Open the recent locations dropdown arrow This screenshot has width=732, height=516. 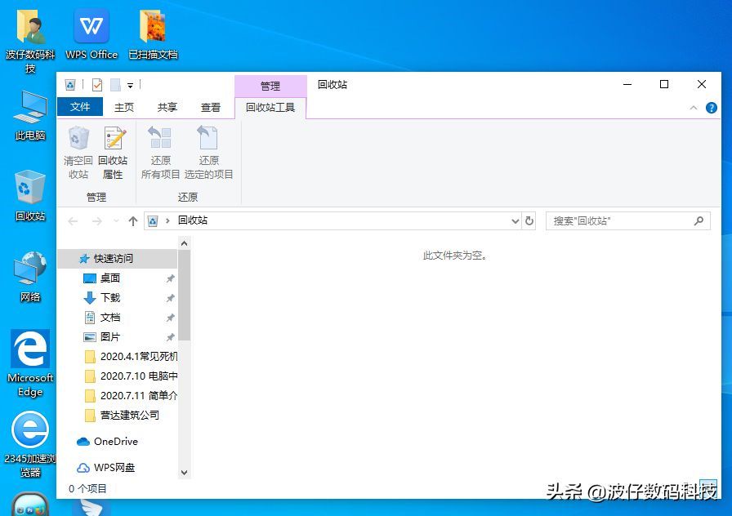[x=116, y=220]
